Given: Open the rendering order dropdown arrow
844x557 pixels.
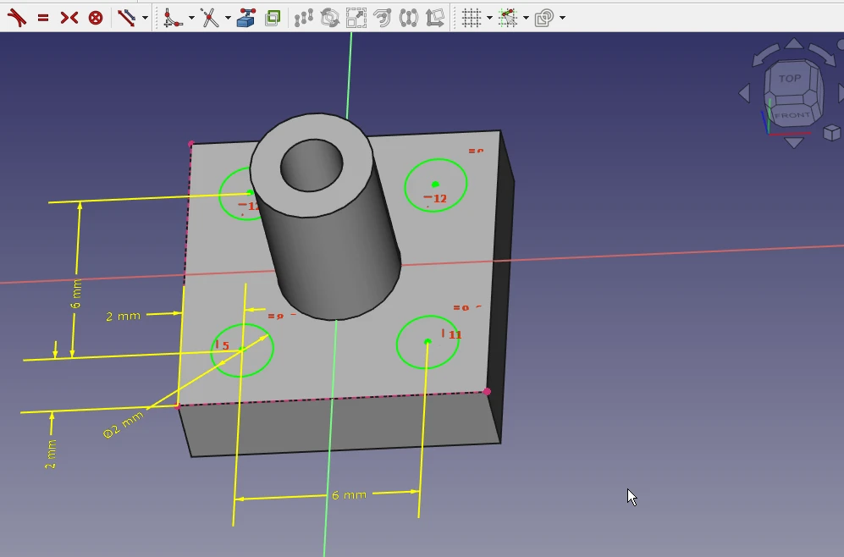Looking at the screenshot, I should point(562,18).
